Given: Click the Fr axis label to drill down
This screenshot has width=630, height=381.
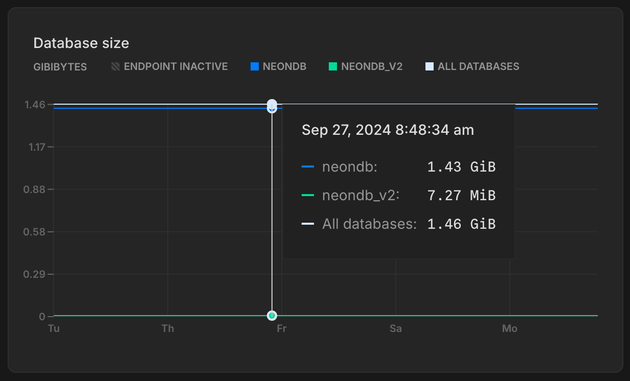Looking at the screenshot, I should point(281,328).
